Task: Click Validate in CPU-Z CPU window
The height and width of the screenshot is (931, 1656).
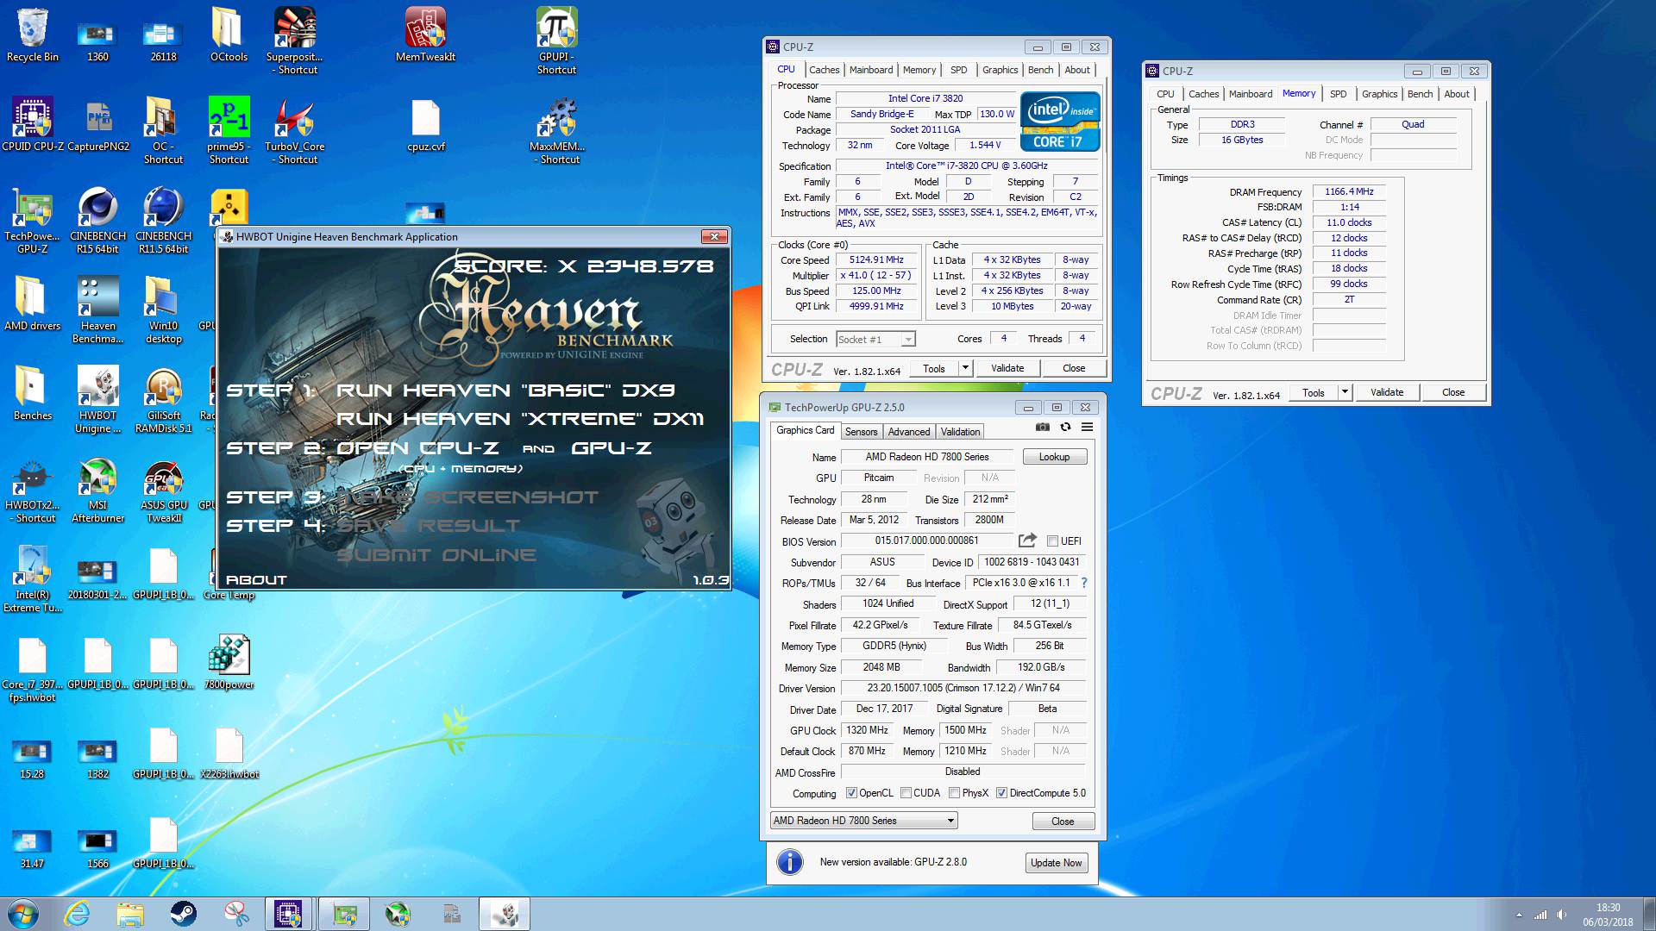Action: coord(1007,368)
